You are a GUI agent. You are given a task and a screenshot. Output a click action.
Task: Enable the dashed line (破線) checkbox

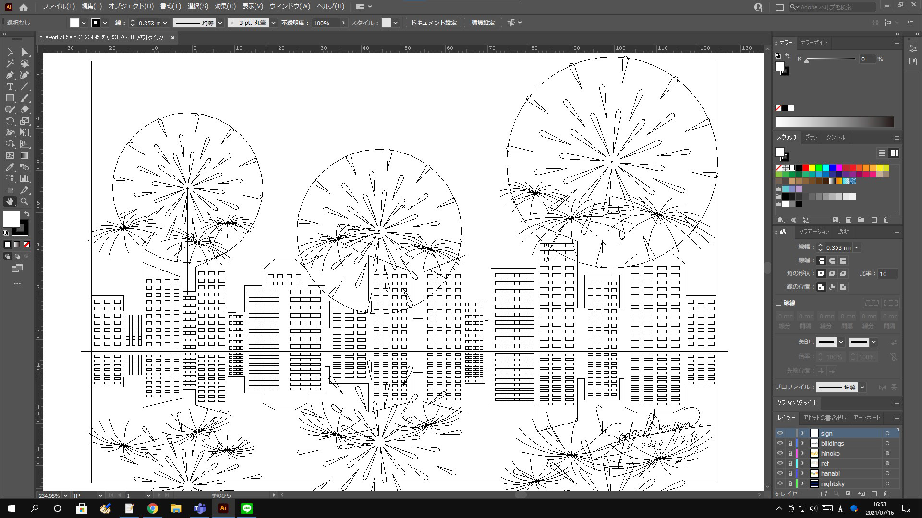click(778, 303)
